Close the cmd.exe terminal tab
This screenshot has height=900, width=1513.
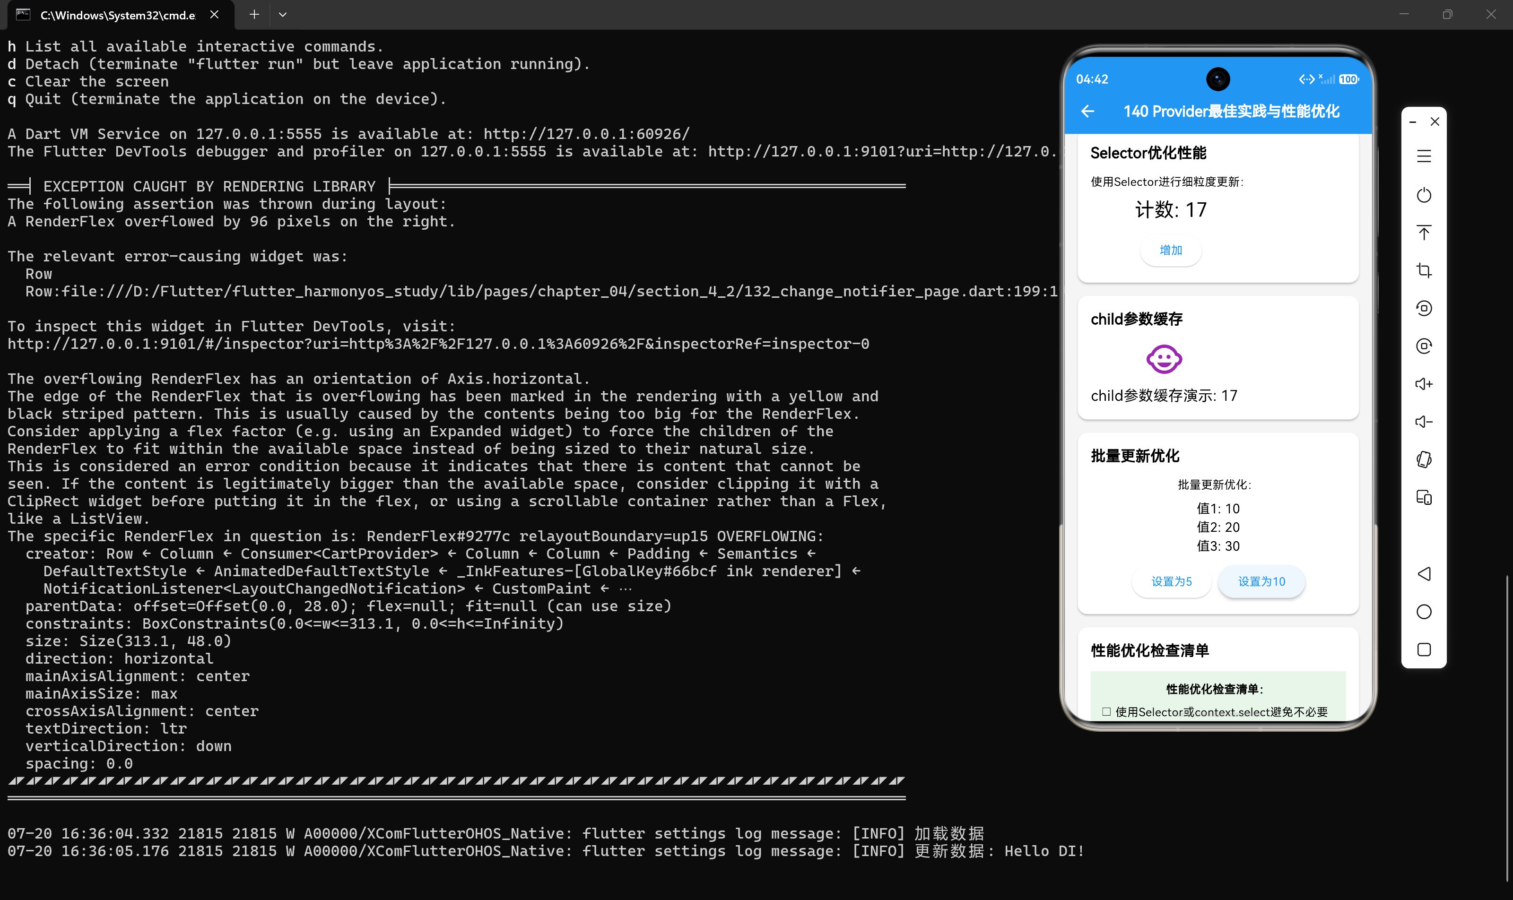click(214, 14)
